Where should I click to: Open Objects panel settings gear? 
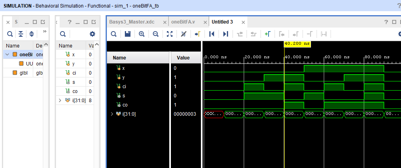92,34
